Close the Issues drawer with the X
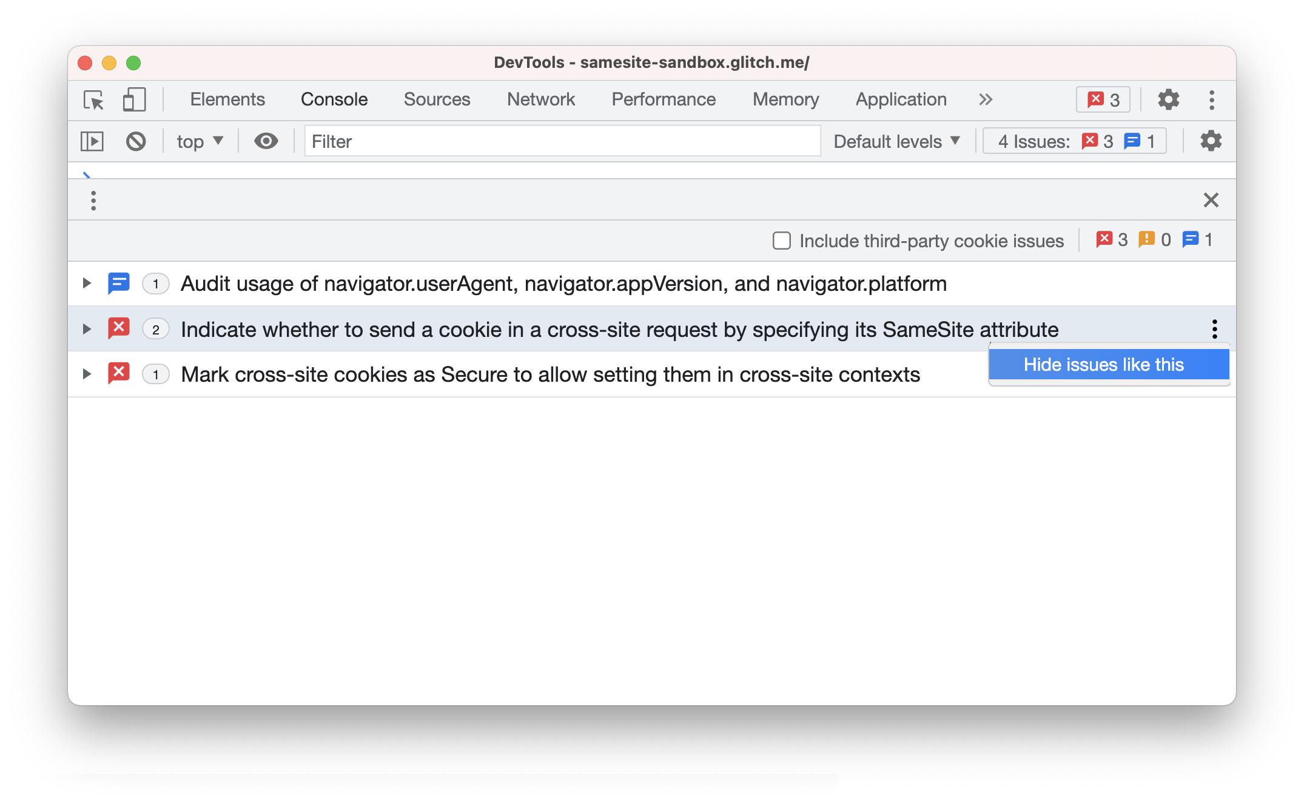This screenshot has width=1304, height=795. pyautogui.click(x=1211, y=200)
